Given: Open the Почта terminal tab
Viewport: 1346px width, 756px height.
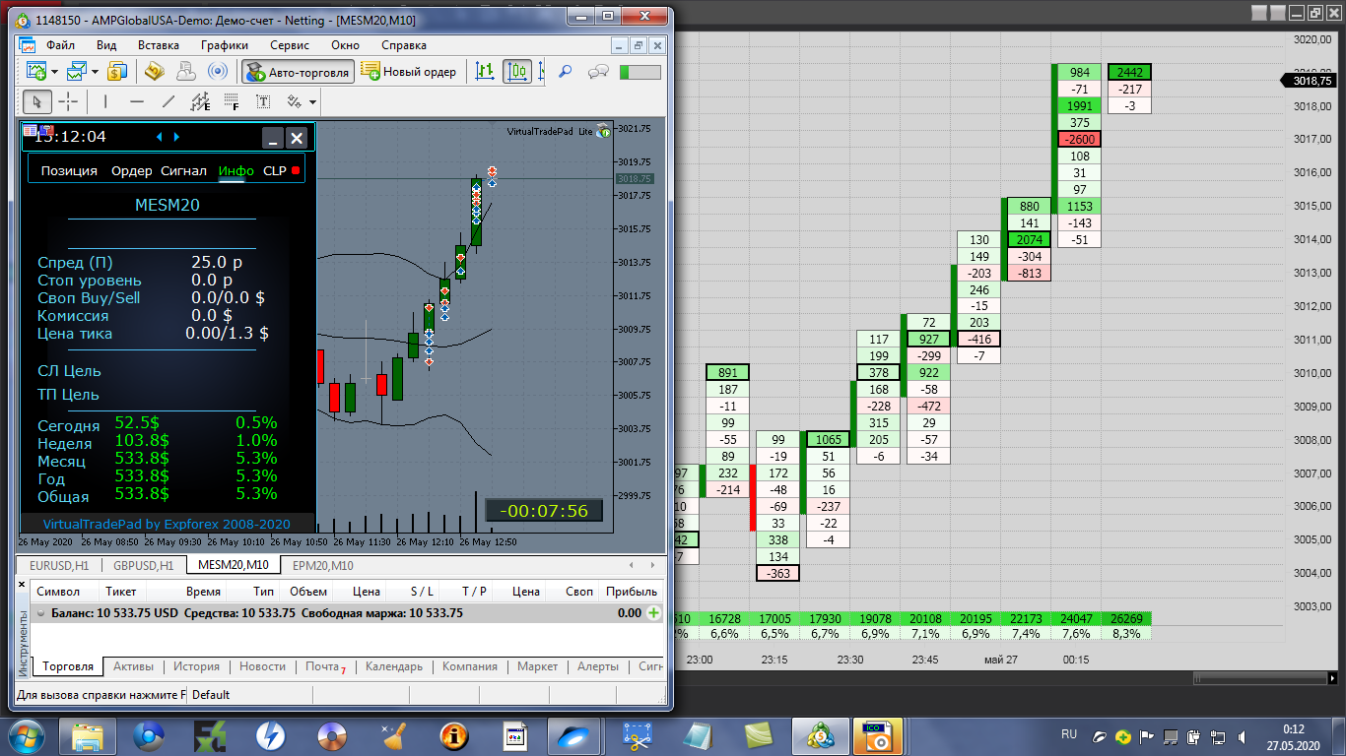Looking at the screenshot, I should point(324,666).
